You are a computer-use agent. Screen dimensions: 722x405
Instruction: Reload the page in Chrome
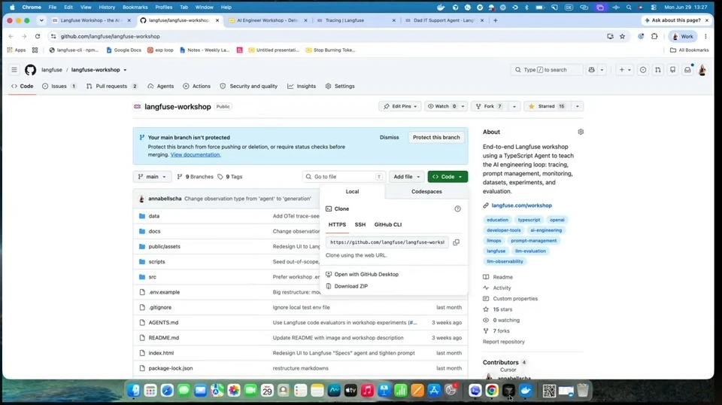[38, 36]
